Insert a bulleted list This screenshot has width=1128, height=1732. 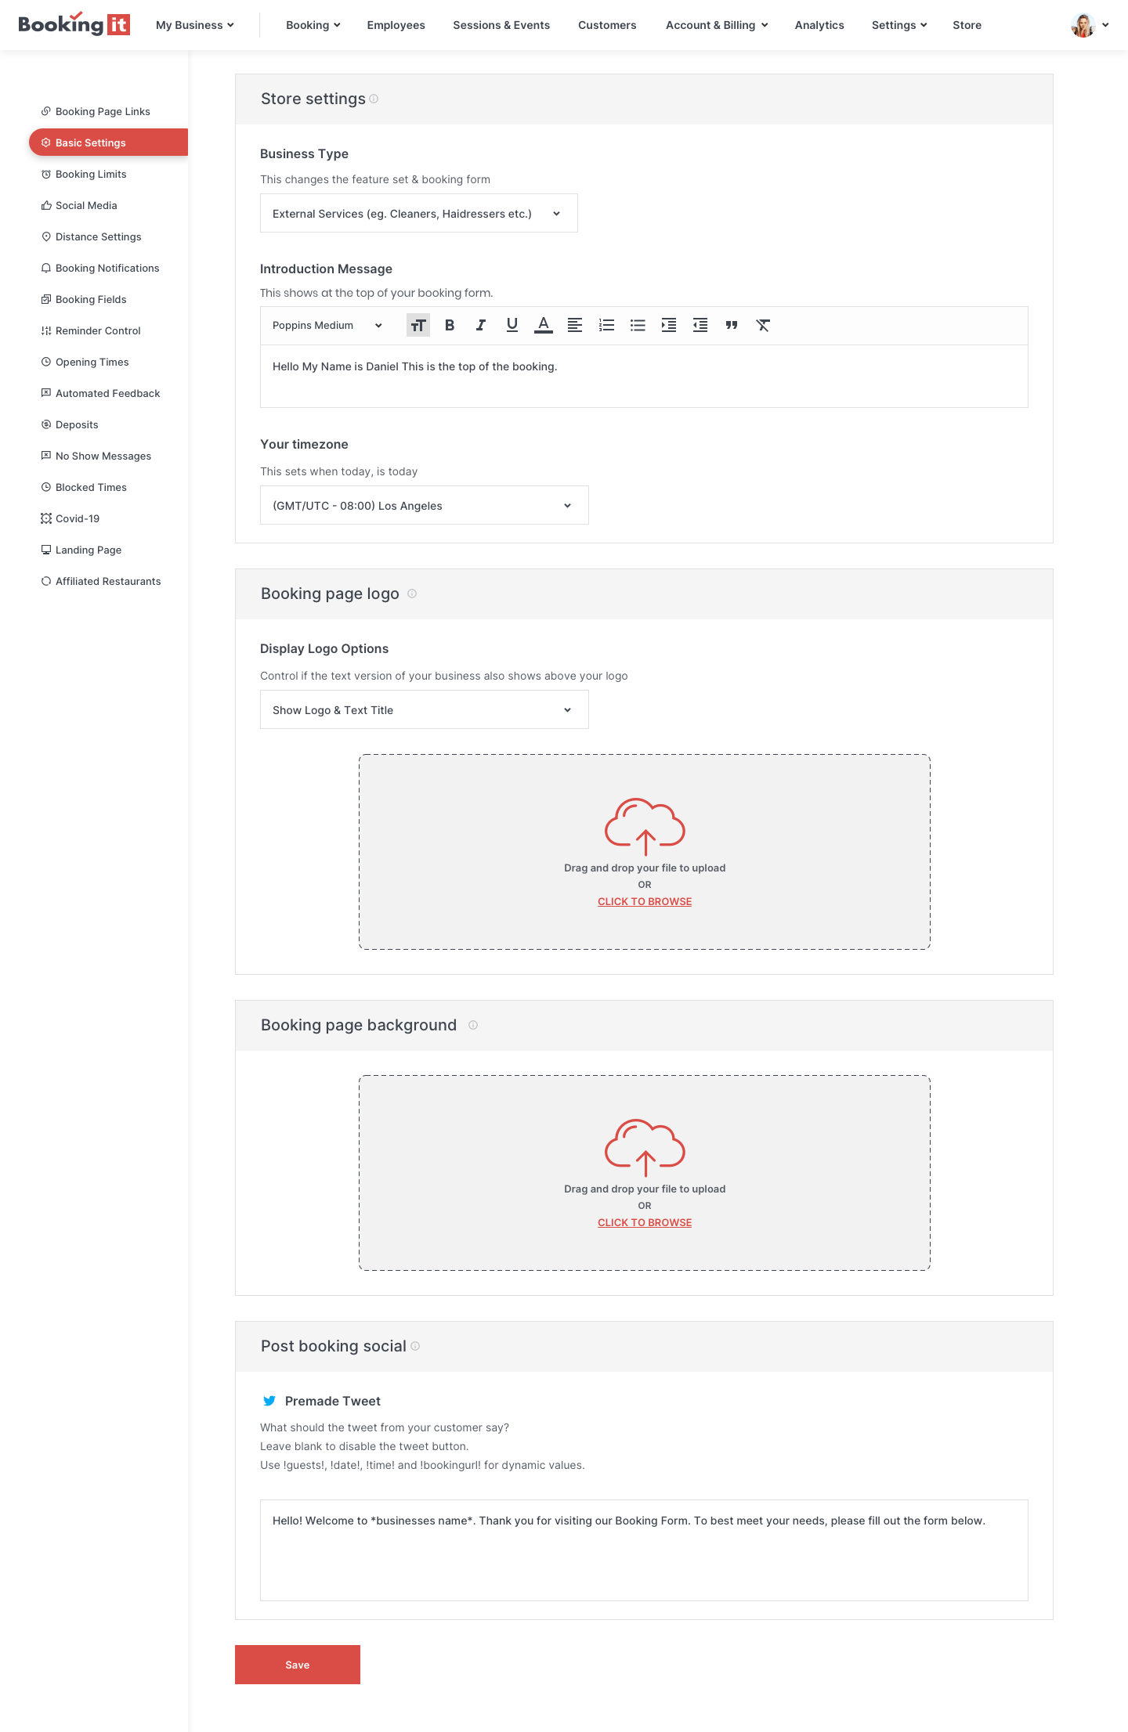pyautogui.click(x=638, y=325)
